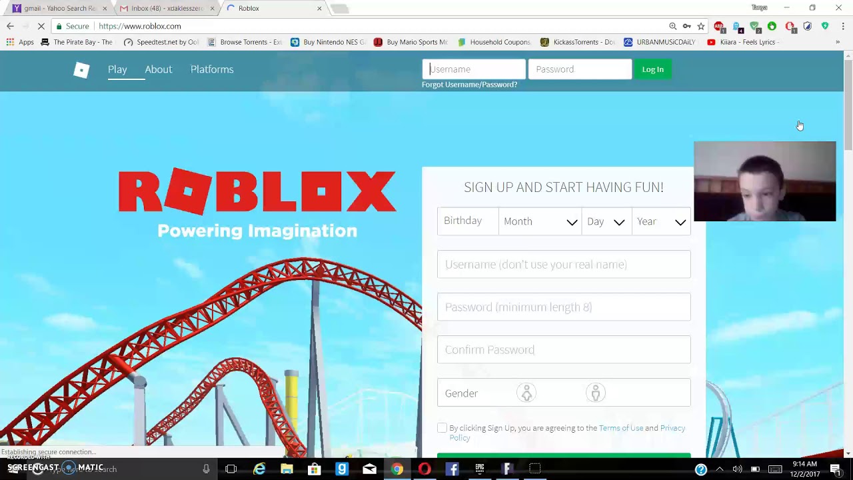Open the green hand extension icon
This screenshot has width=853, height=480.
772,26
